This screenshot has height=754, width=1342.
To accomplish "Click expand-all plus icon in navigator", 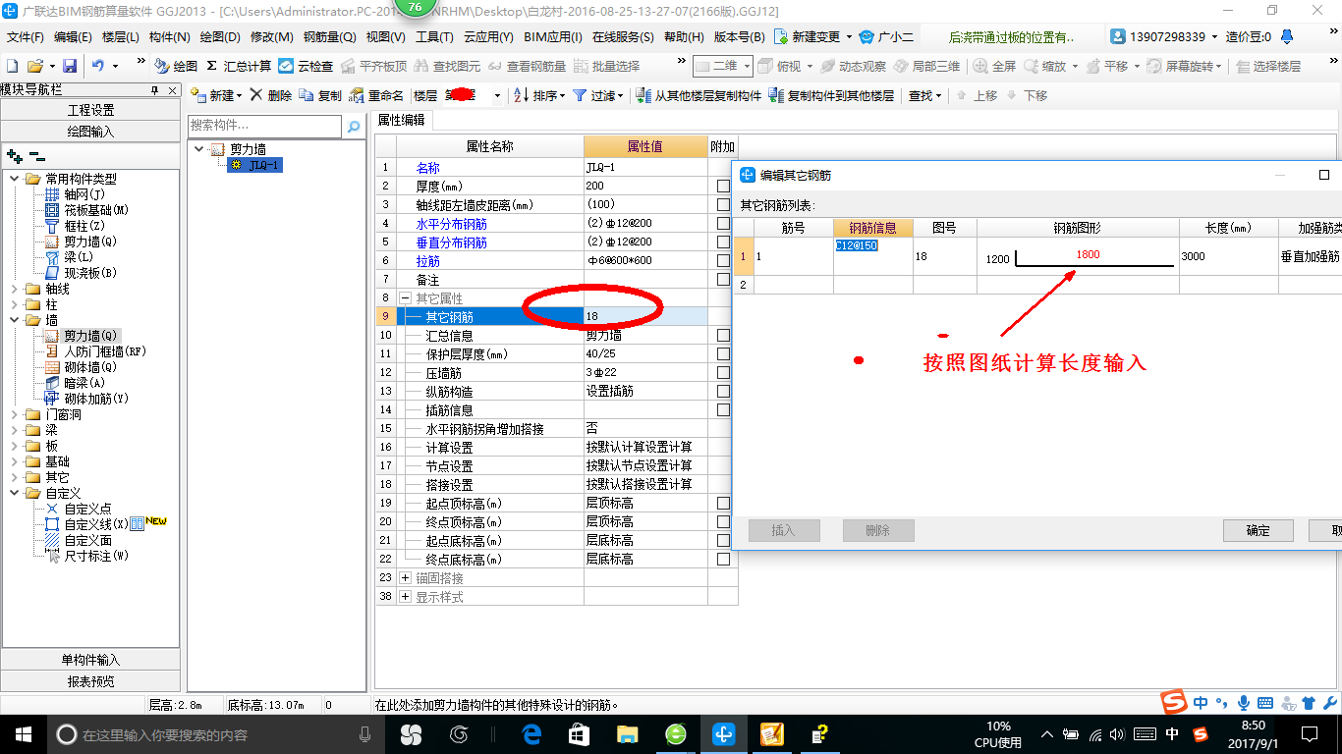I will (14, 156).
